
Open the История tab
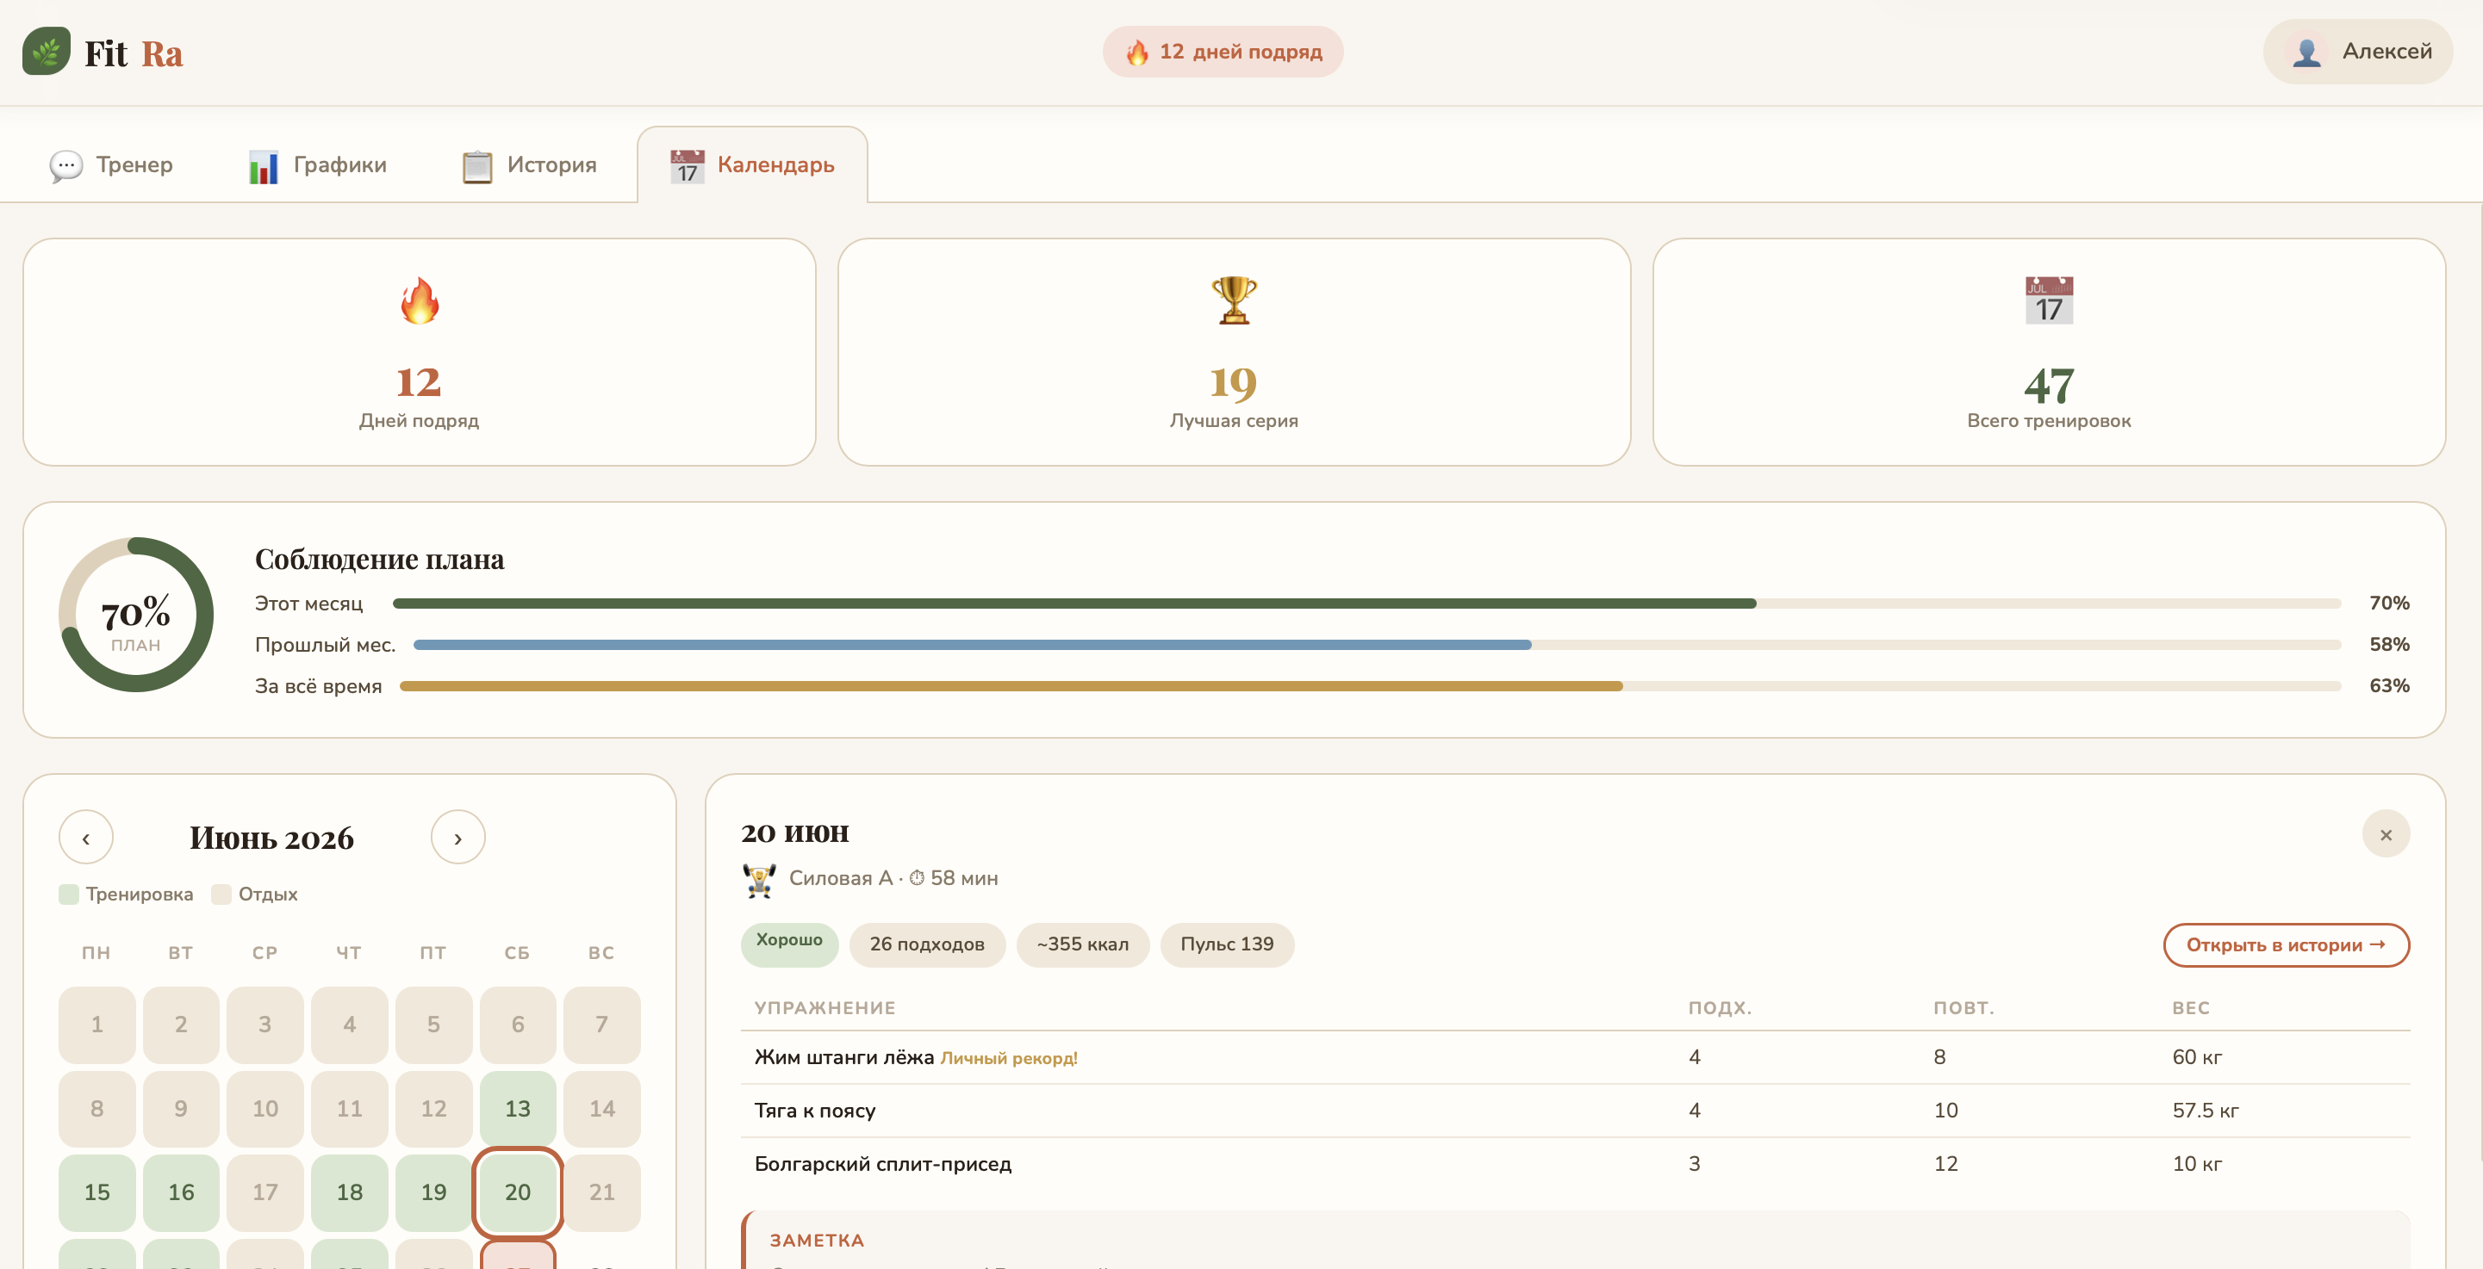(x=529, y=166)
